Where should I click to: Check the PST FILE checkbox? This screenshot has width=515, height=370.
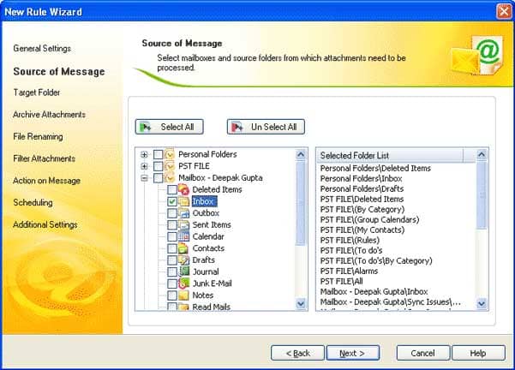pyautogui.click(x=159, y=166)
